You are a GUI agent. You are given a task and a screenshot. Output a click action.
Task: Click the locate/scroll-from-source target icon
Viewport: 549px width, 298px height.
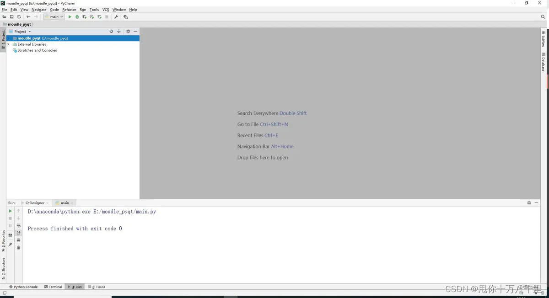(x=111, y=32)
